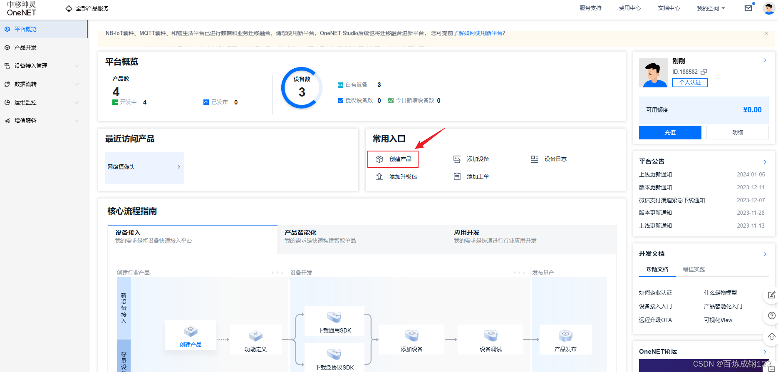The width and height of the screenshot is (778, 372).
Task: Dismiss the migration notice banner
Action: (766, 33)
